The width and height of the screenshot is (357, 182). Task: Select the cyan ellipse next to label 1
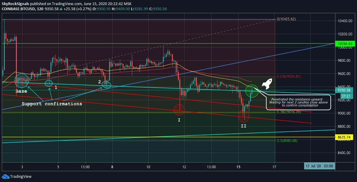pos(48,83)
